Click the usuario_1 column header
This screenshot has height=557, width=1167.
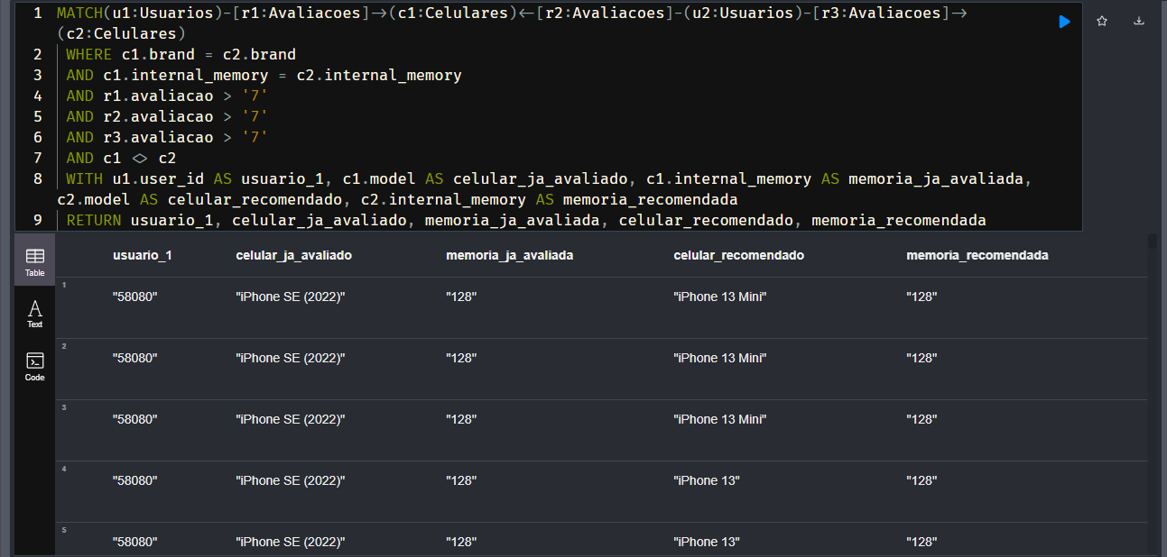[143, 255]
